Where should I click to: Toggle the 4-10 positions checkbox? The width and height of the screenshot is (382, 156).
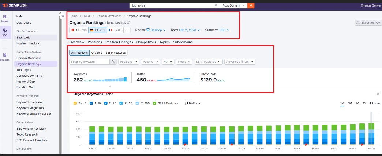tap(91, 103)
